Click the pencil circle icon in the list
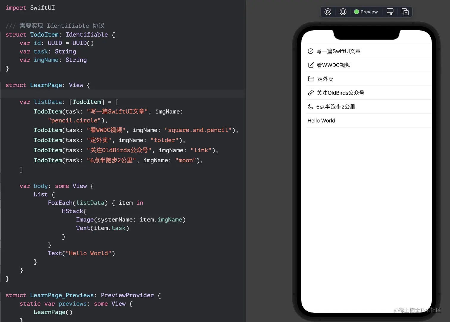The image size is (450, 322). click(x=310, y=51)
